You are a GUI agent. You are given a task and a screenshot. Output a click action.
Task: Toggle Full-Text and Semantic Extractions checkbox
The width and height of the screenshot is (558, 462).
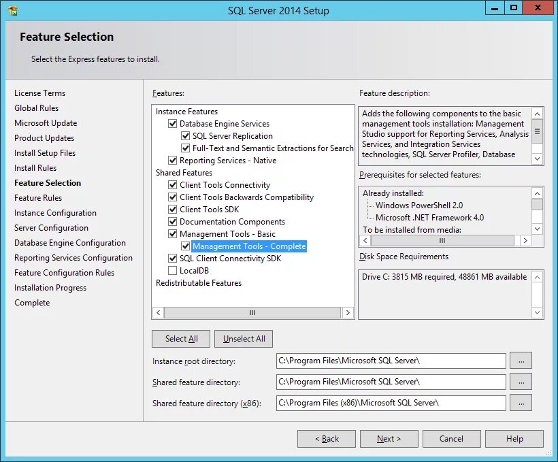[185, 148]
